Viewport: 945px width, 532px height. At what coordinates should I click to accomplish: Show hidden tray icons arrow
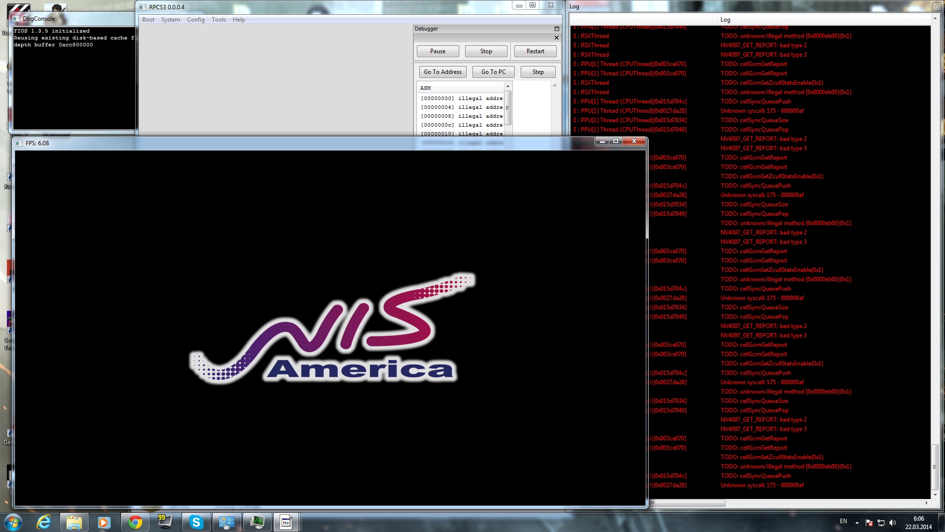(x=857, y=523)
